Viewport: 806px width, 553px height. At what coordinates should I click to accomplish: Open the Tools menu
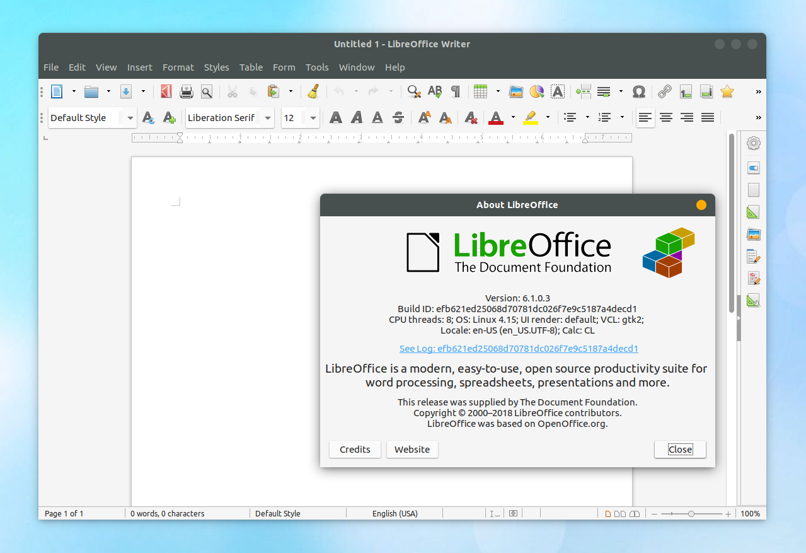(317, 67)
